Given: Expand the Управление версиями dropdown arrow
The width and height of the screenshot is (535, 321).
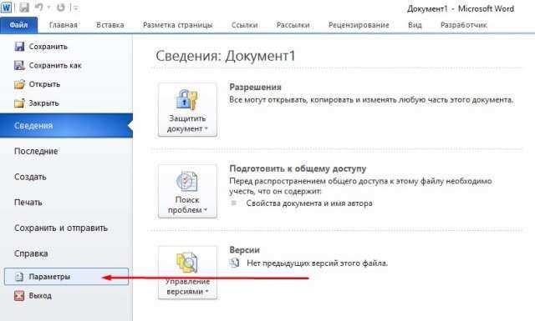Looking at the screenshot, I should pos(206,292).
